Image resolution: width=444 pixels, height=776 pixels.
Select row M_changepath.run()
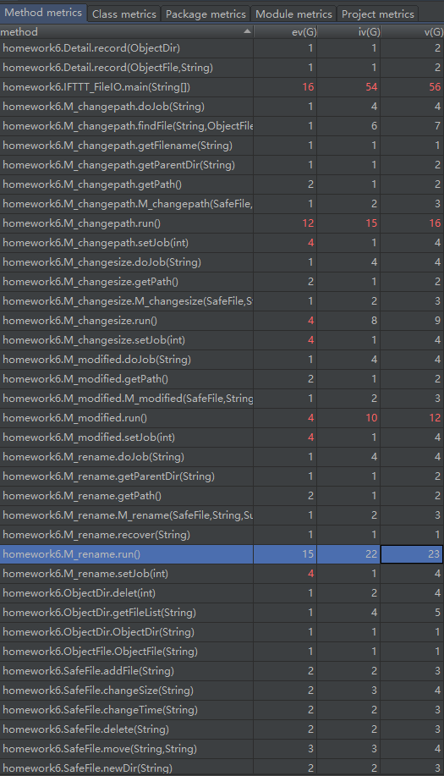(x=222, y=223)
